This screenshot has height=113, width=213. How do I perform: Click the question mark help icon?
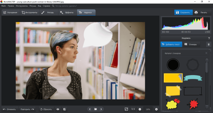(208, 38)
